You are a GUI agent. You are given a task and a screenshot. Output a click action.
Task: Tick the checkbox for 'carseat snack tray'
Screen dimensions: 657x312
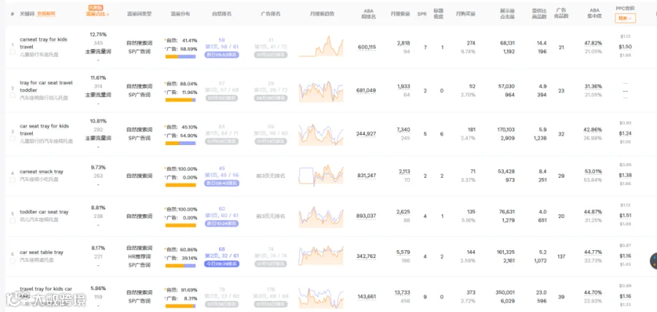12,180
